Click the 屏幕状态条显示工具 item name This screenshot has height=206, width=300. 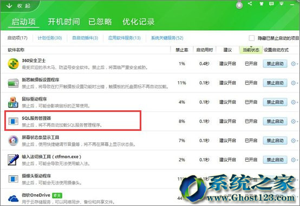tap(41, 137)
